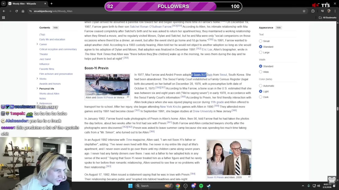Enlarge the Venice image via its caption icon

[x=128, y=97]
